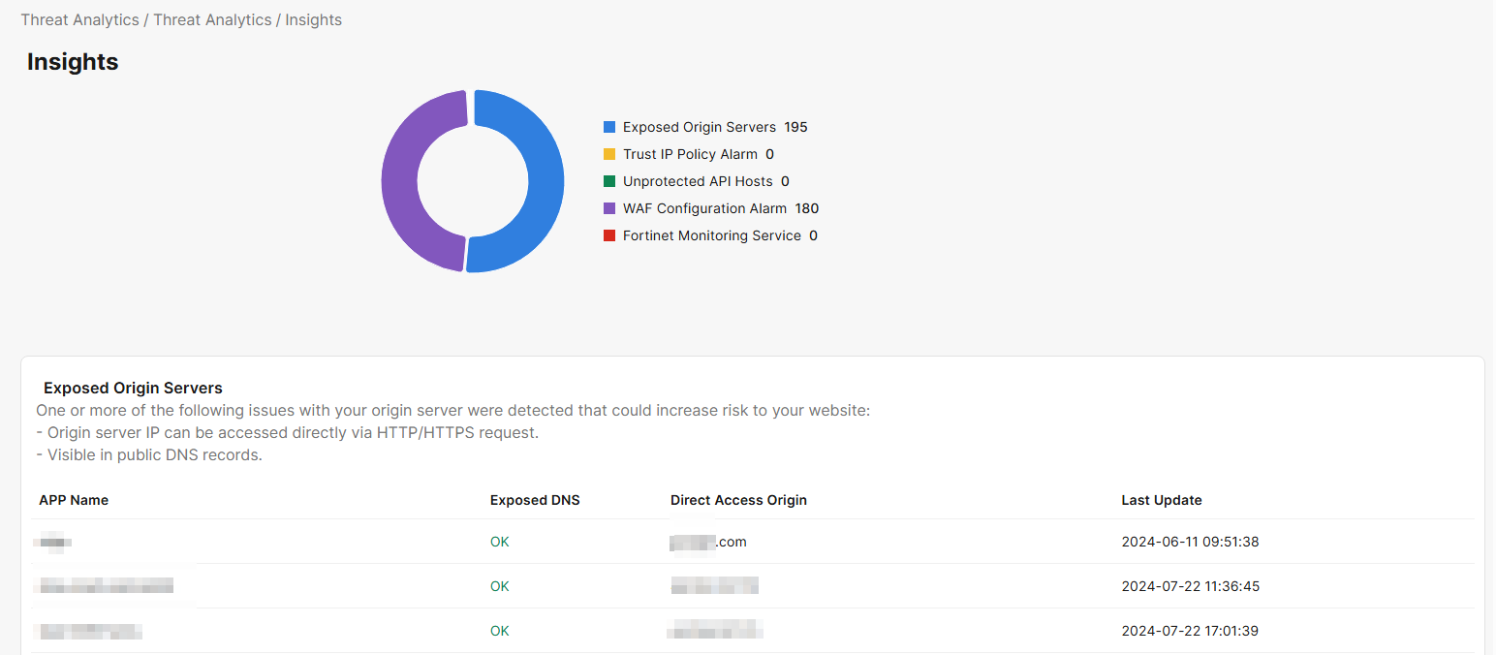
Task: Toggle the Trust IP Policy Alarm legend label
Action: [690, 154]
